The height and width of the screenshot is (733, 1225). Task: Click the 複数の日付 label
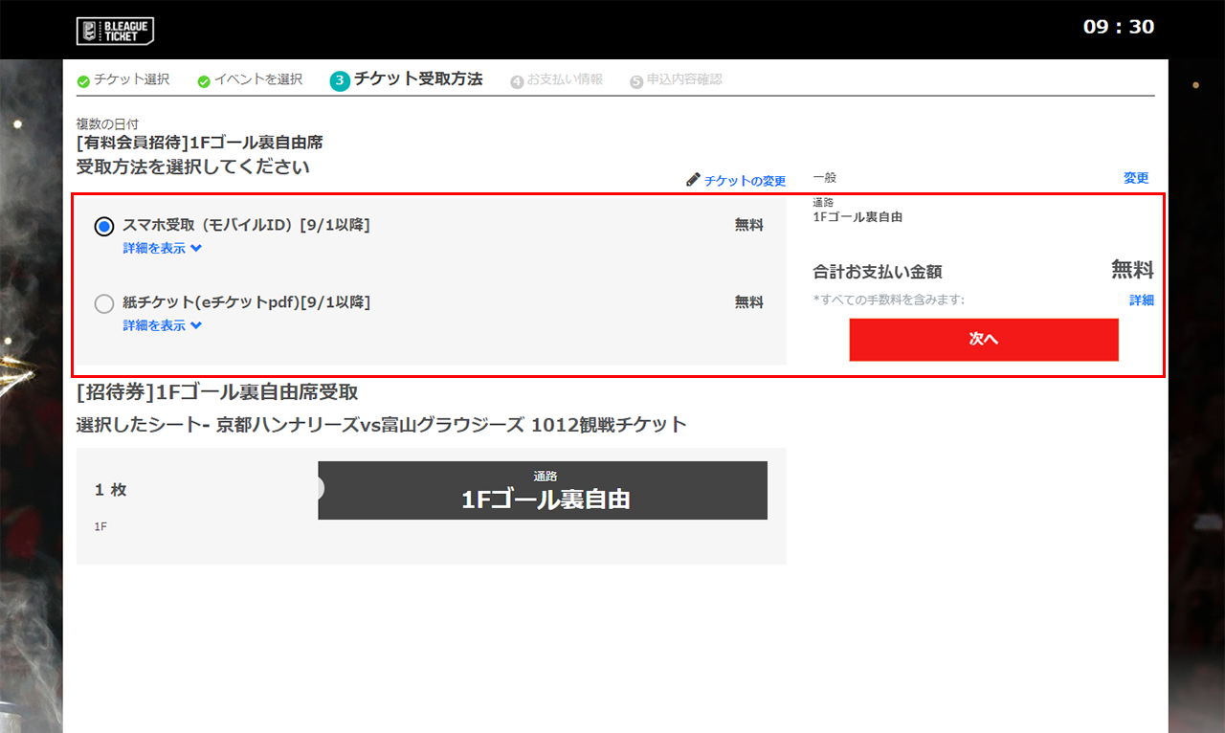coord(108,124)
